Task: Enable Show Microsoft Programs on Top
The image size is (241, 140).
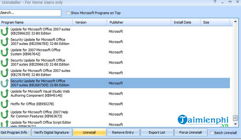Action: pos(68,13)
